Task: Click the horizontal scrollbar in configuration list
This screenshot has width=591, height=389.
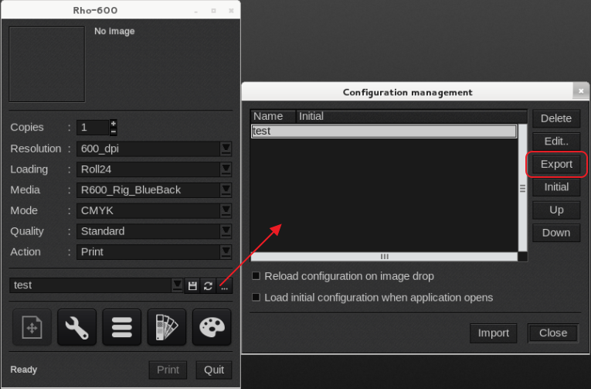Action: [384, 257]
